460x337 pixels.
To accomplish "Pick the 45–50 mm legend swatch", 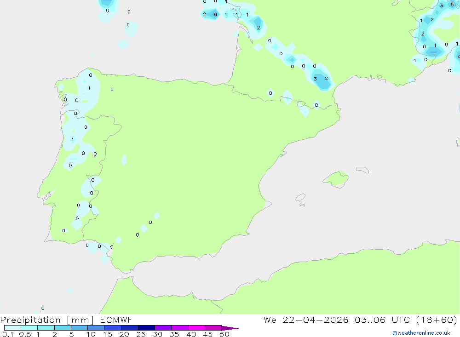I will click(x=213, y=328).
